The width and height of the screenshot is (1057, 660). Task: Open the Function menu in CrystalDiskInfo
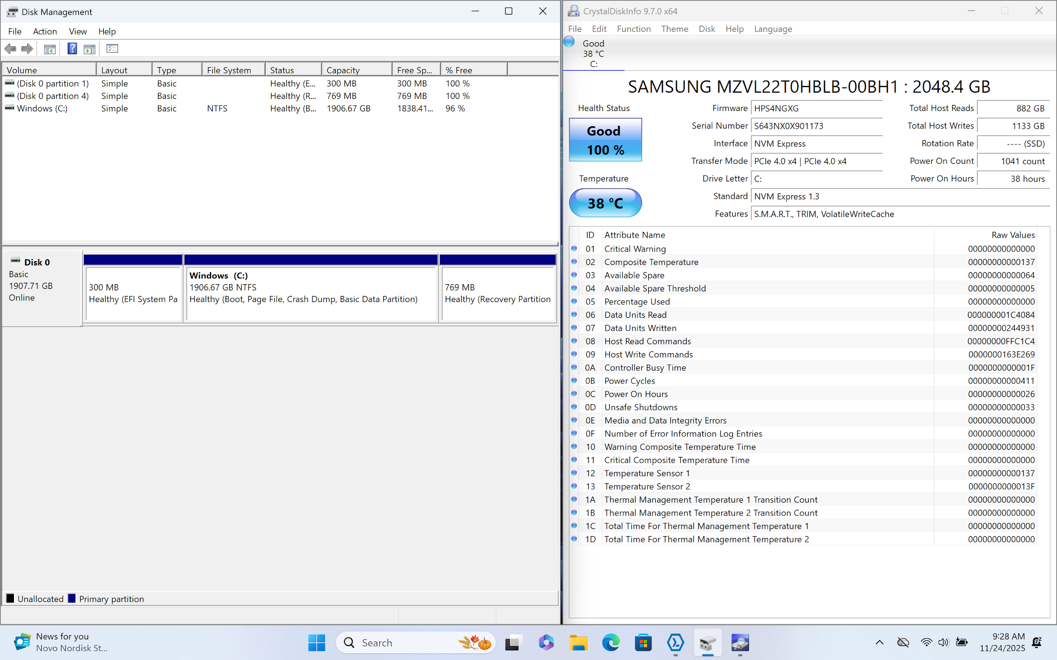(633, 29)
